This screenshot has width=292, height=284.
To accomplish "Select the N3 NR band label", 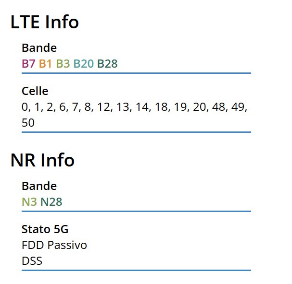I will click(x=29, y=202).
